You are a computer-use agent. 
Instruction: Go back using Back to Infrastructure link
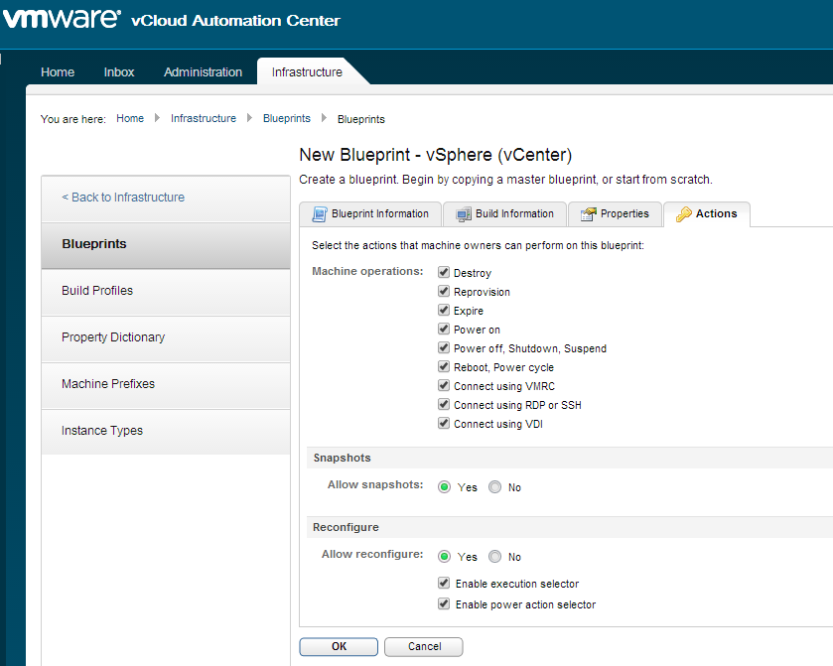pos(123,198)
